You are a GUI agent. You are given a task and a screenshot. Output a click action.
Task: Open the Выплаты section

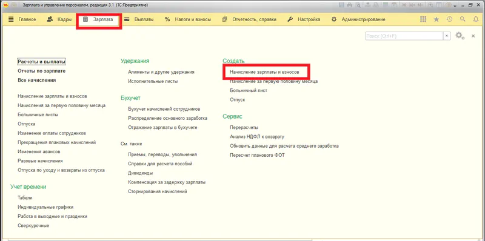pyautogui.click(x=144, y=19)
